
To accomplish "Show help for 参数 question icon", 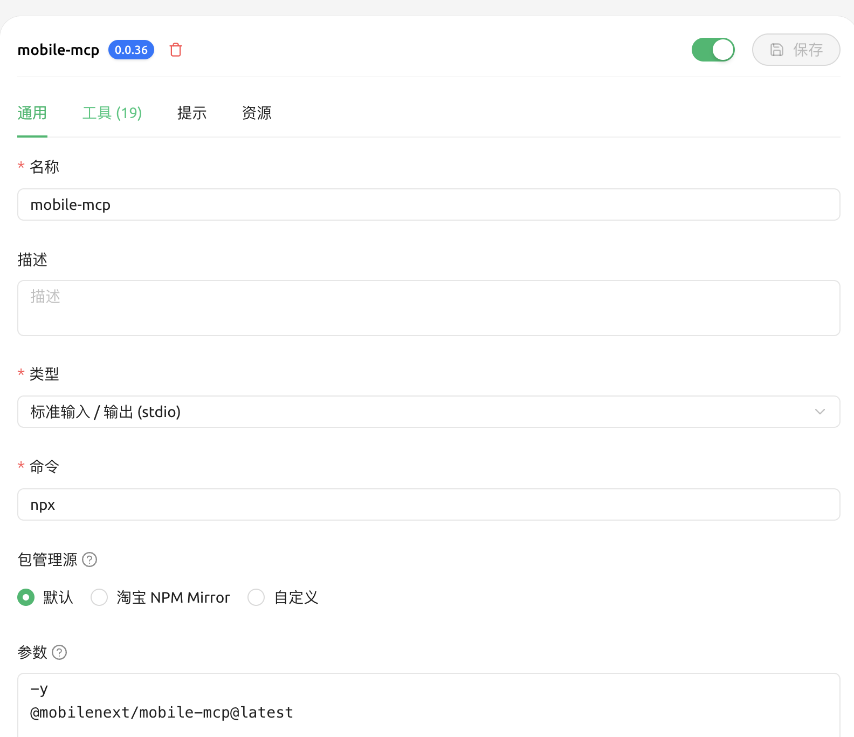I will pyautogui.click(x=59, y=652).
